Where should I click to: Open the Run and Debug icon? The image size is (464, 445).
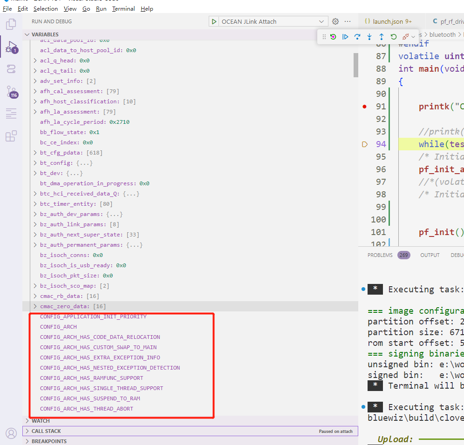(11, 47)
